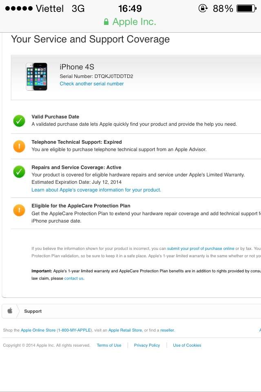Tap the green padlock icon next to Apple Inc.
The height and width of the screenshot is (392, 261).
(x=106, y=22)
